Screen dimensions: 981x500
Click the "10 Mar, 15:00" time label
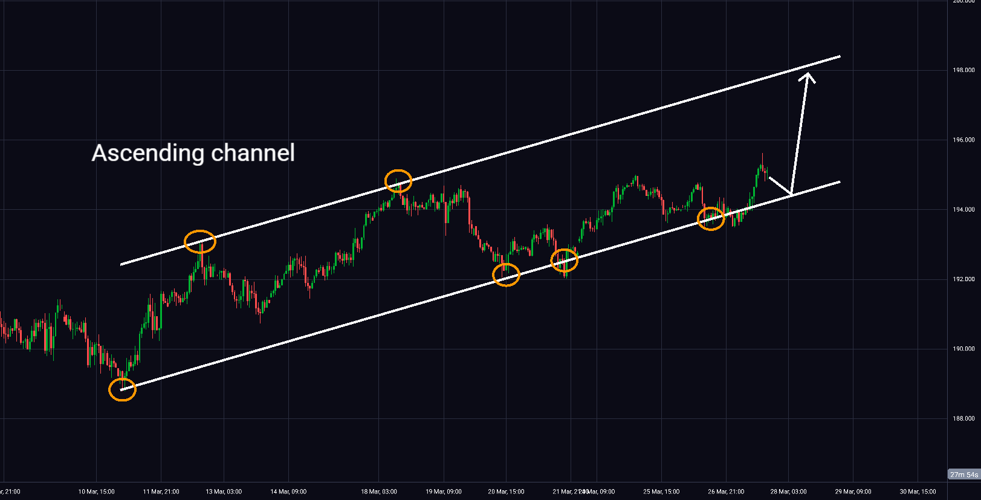[96, 492]
